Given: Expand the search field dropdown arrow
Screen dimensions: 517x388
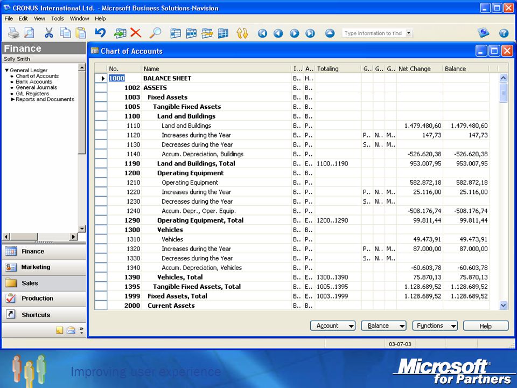Looking at the screenshot, I should point(409,33).
